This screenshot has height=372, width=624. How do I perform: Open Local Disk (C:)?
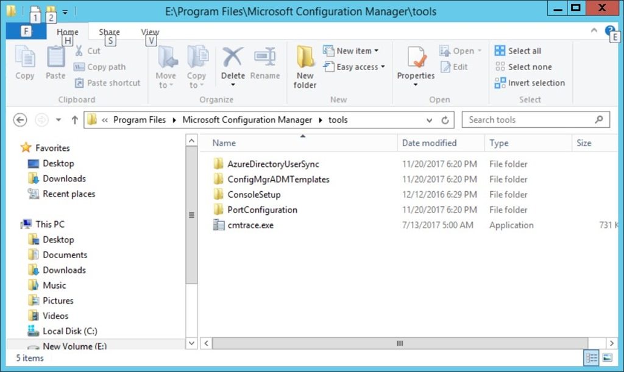point(69,331)
